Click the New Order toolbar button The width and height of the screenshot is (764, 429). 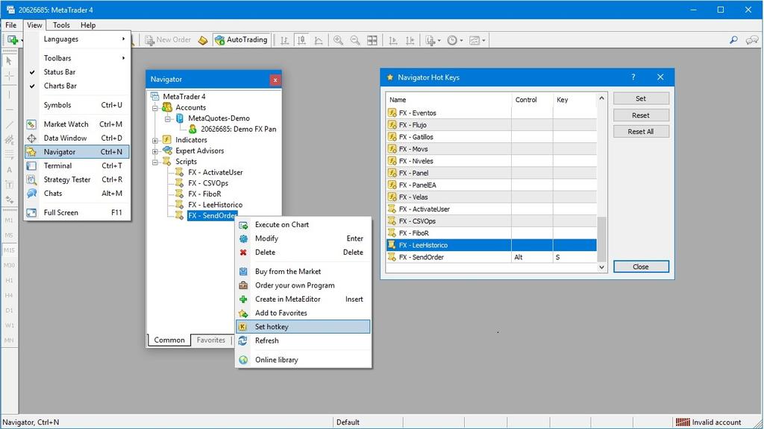click(168, 40)
